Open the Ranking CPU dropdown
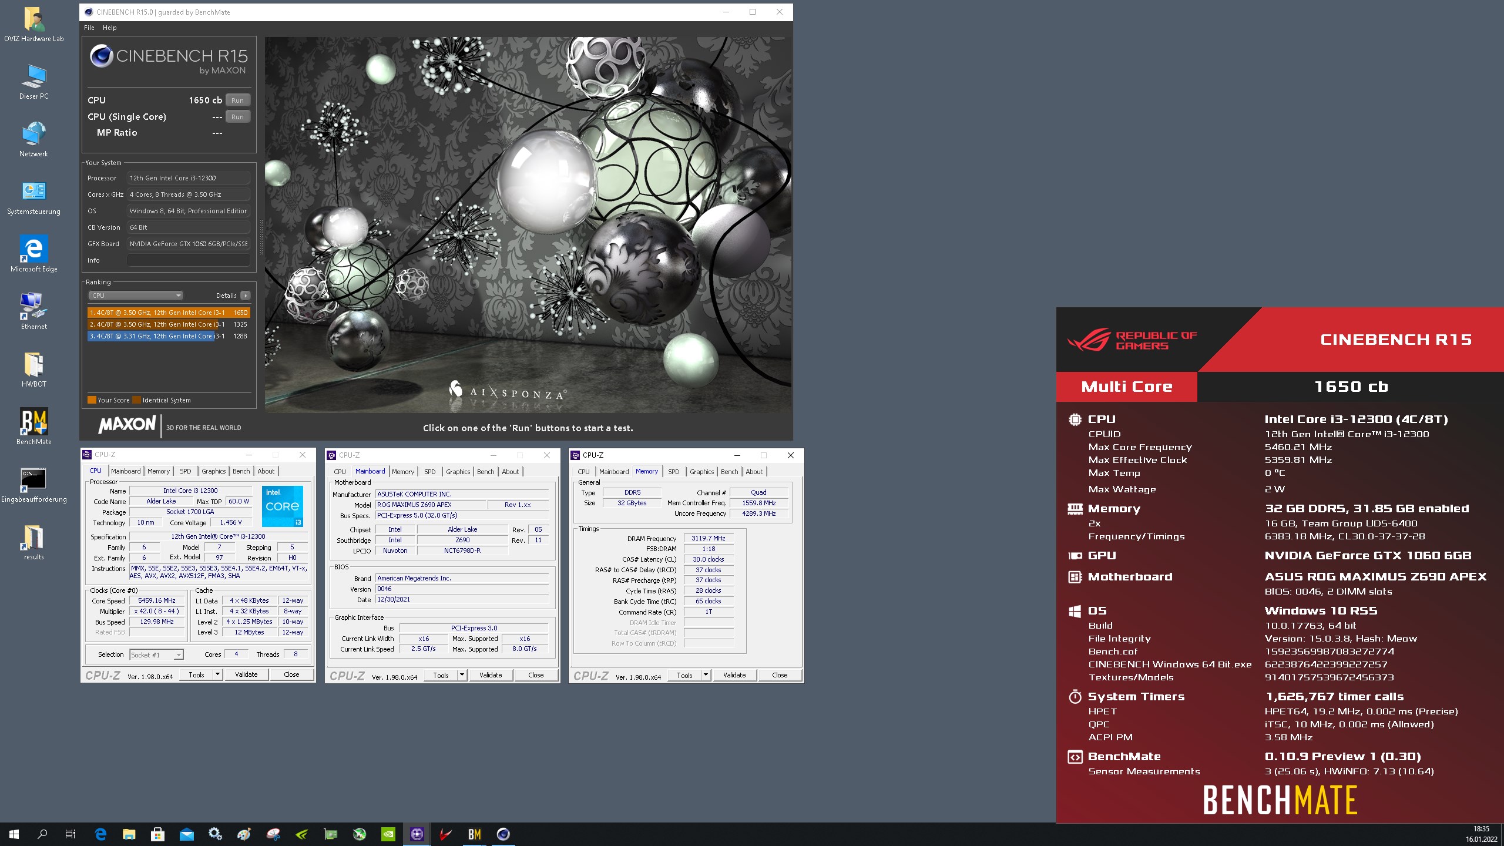 click(136, 296)
